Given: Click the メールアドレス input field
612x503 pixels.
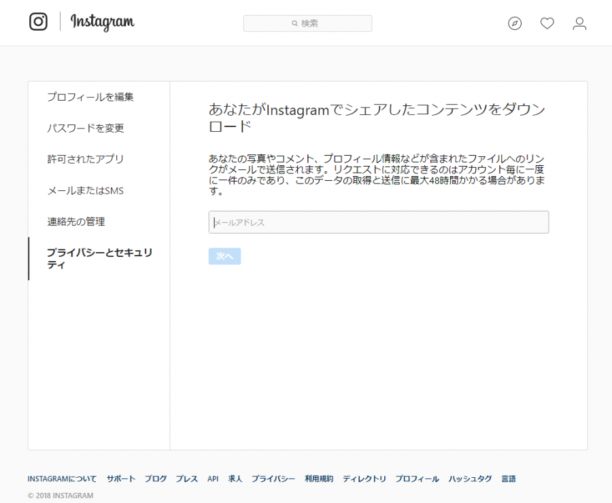Looking at the screenshot, I should pyautogui.click(x=379, y=222).
